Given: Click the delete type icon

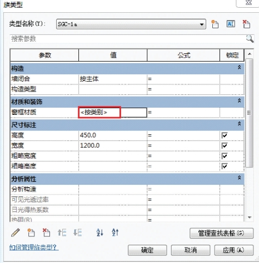Looking at the screenshot, I should (x=246, y=24).
